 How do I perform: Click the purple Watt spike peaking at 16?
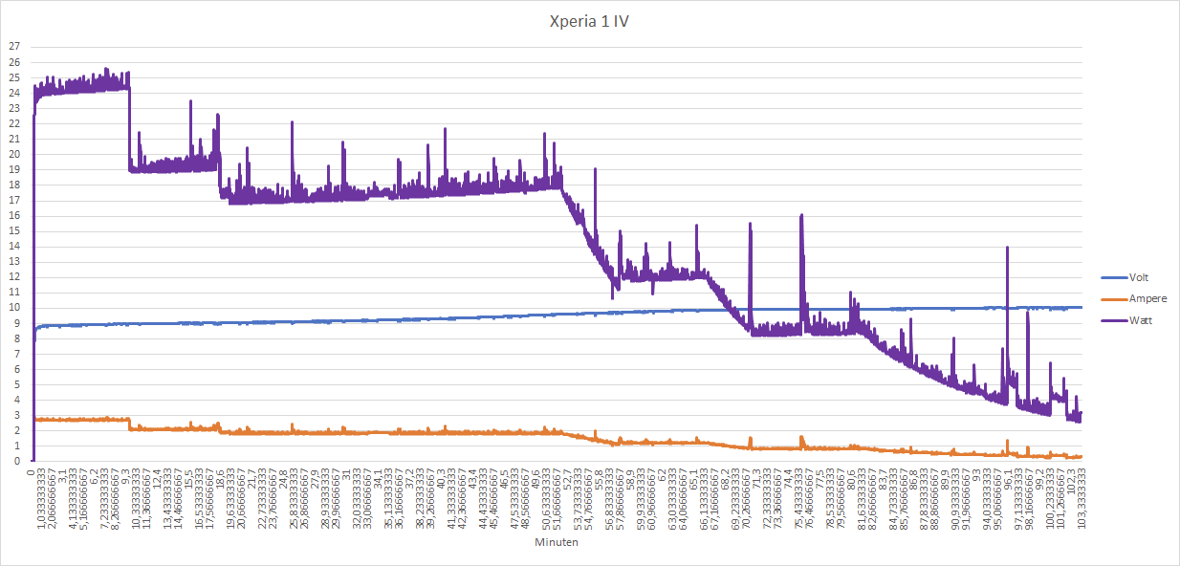coord(801,218)
